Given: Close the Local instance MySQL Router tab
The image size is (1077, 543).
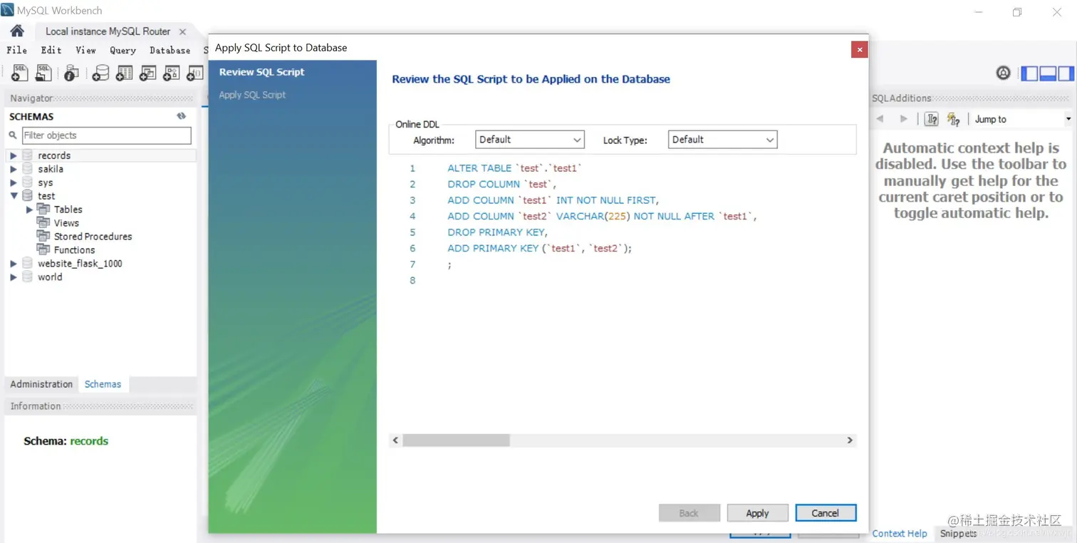Looking at the screenshot, I should (x=182, y=31).
